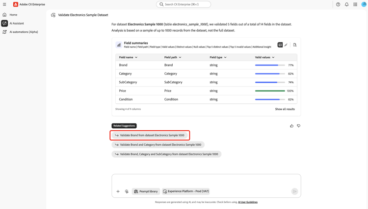368x209 pixels.
Task: Click the Price row string type cell
Action: pyautogui.click(x=213, y=91)
